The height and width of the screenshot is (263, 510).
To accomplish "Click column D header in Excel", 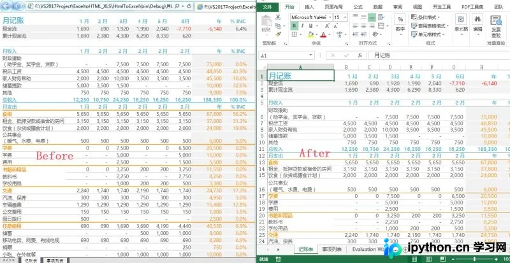I will click(390, 68).
